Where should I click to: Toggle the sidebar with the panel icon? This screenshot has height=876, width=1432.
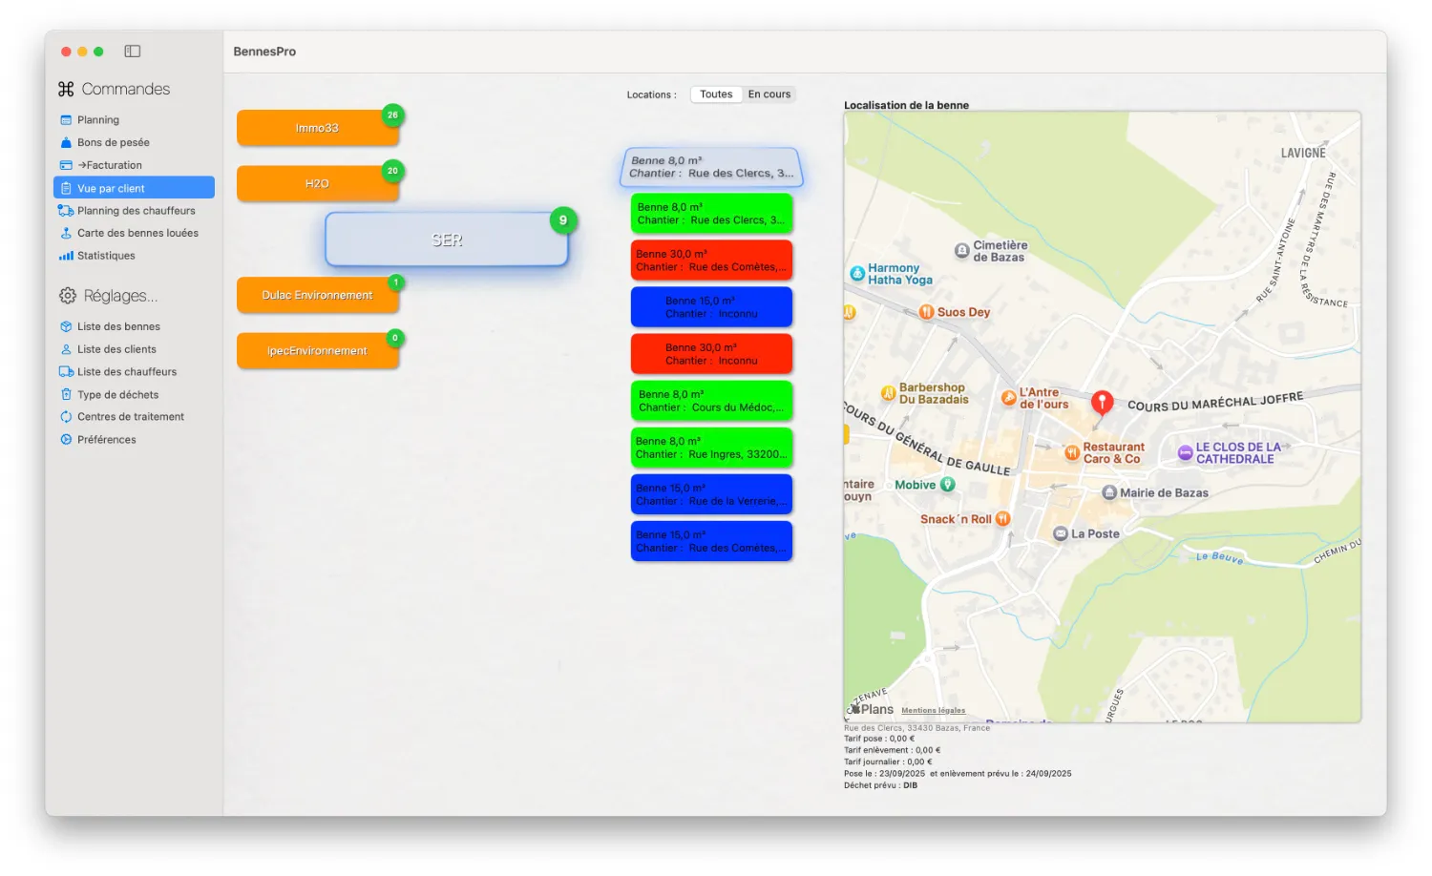coord(132,51)
